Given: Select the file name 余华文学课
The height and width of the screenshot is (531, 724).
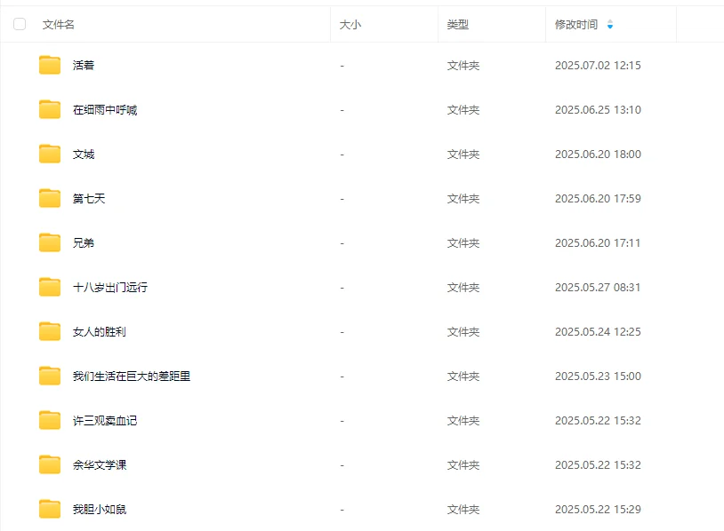Looking at the screenshot, I should coord(100,465).
